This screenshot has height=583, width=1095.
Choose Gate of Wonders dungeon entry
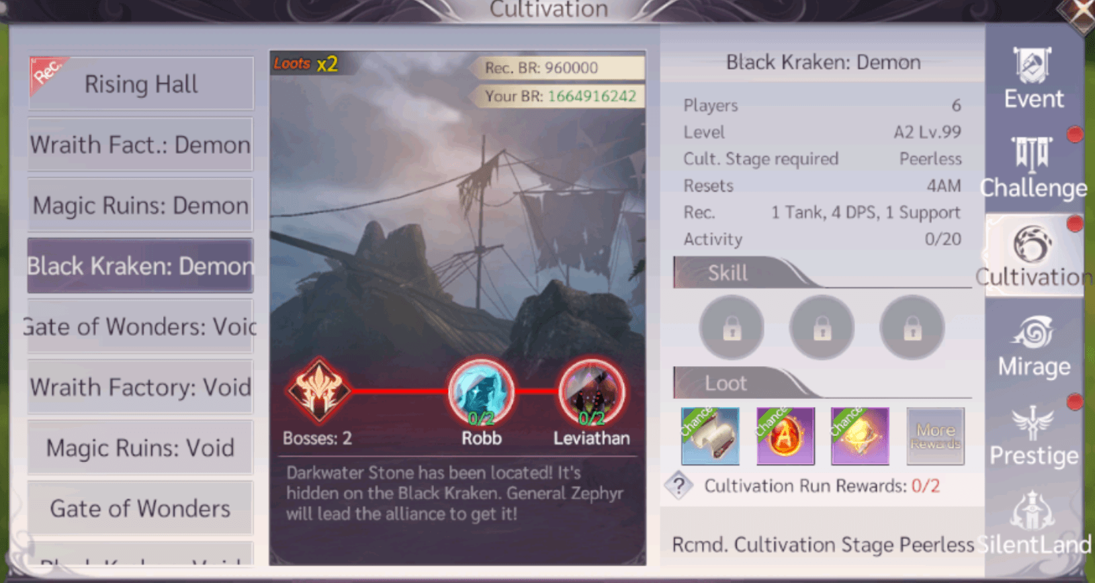[140, 508]
